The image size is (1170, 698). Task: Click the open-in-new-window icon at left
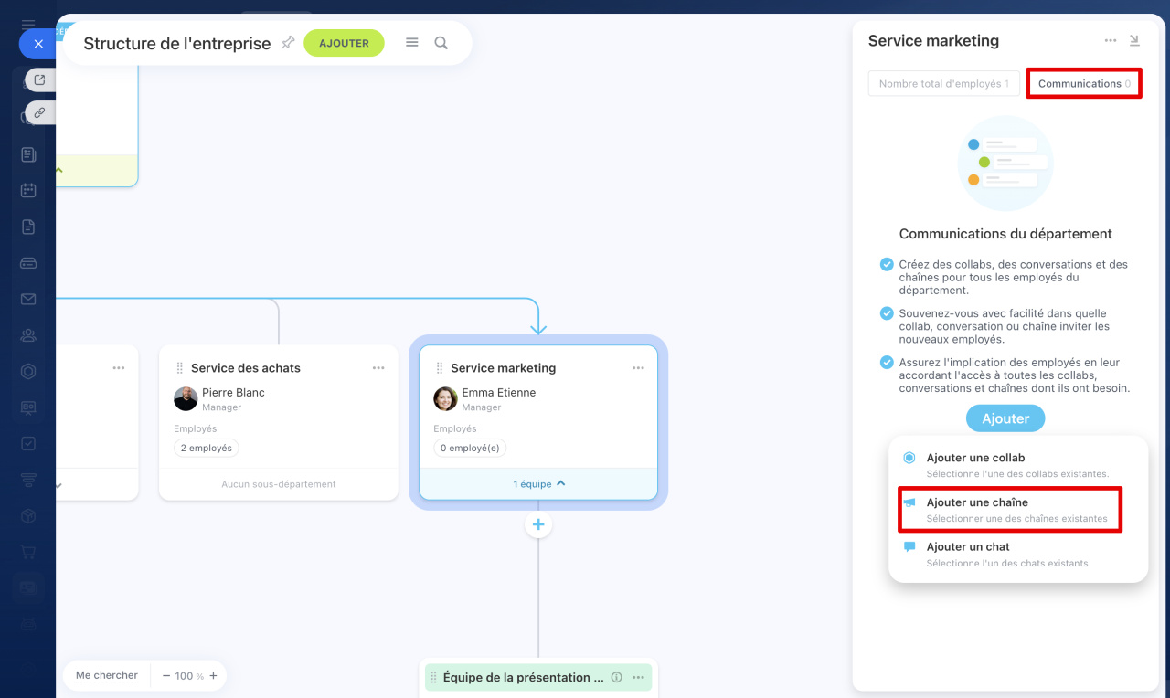tap(39, 80)
